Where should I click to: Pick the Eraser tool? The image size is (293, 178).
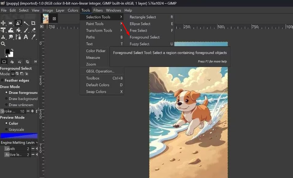coord(33,30)
